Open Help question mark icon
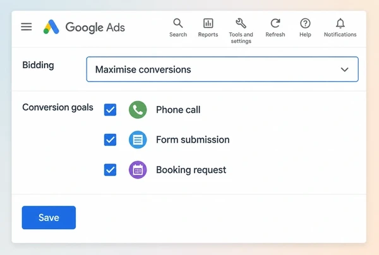379x255 pixels. pos(305,23)
